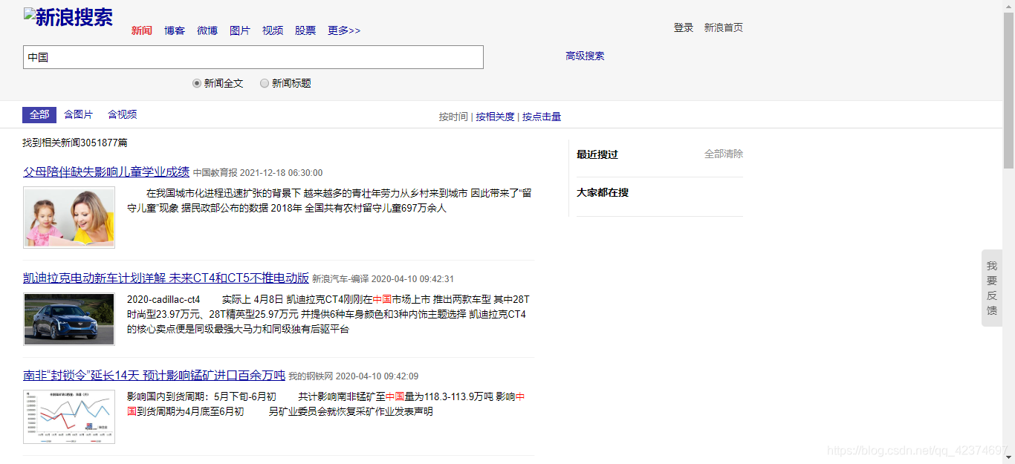Filter results by 含视频
Image resolution: width=1015 pixels, height=464 pixels.
click(123, 114)
